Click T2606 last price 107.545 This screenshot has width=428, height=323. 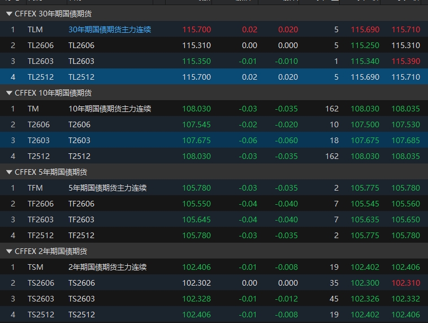tap(197, 124)
